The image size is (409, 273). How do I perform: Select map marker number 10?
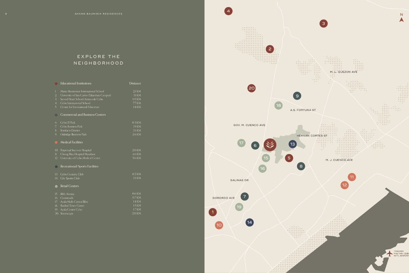(219, 225)
